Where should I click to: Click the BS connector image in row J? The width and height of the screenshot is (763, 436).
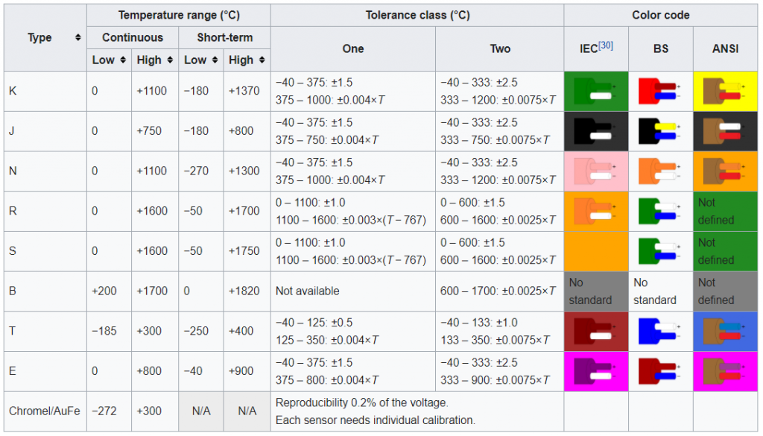tap(660, 131)
